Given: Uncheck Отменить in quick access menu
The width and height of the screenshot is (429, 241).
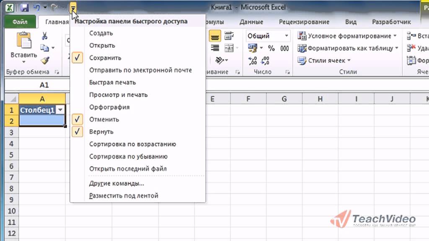Looking at the screenshot, I should [x=138, y=119].
